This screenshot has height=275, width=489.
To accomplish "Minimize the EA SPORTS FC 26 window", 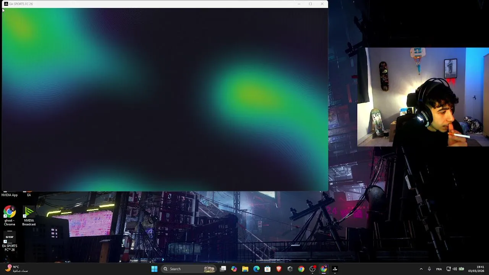I will [299, 4].
